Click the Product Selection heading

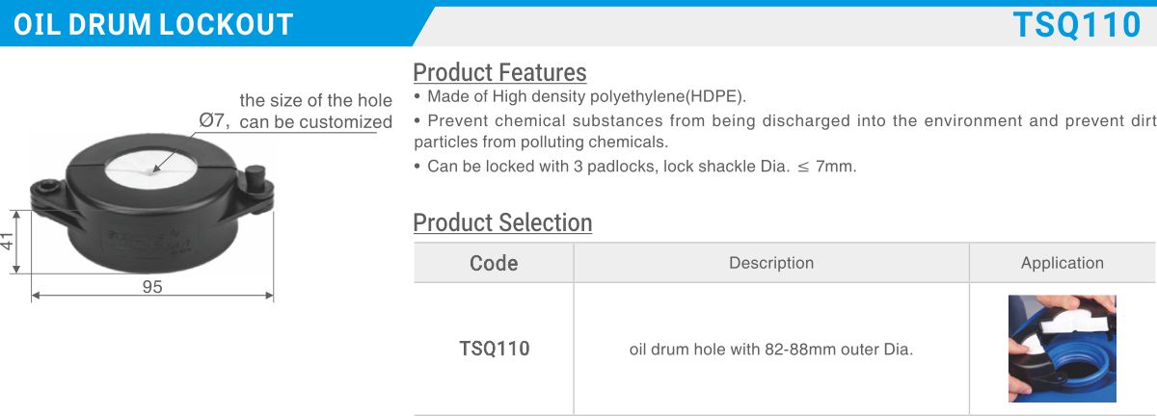click(x=502, y=222)
